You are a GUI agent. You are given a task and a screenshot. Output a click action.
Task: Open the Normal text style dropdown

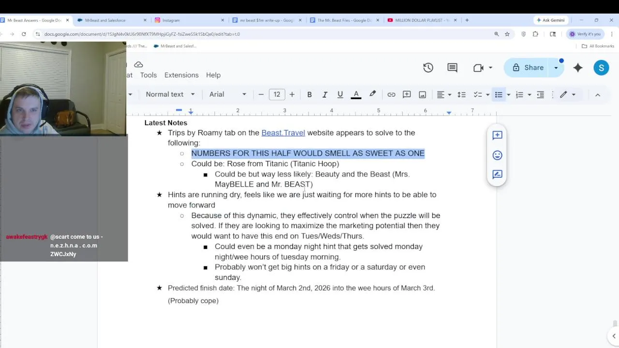pos(170,94)
